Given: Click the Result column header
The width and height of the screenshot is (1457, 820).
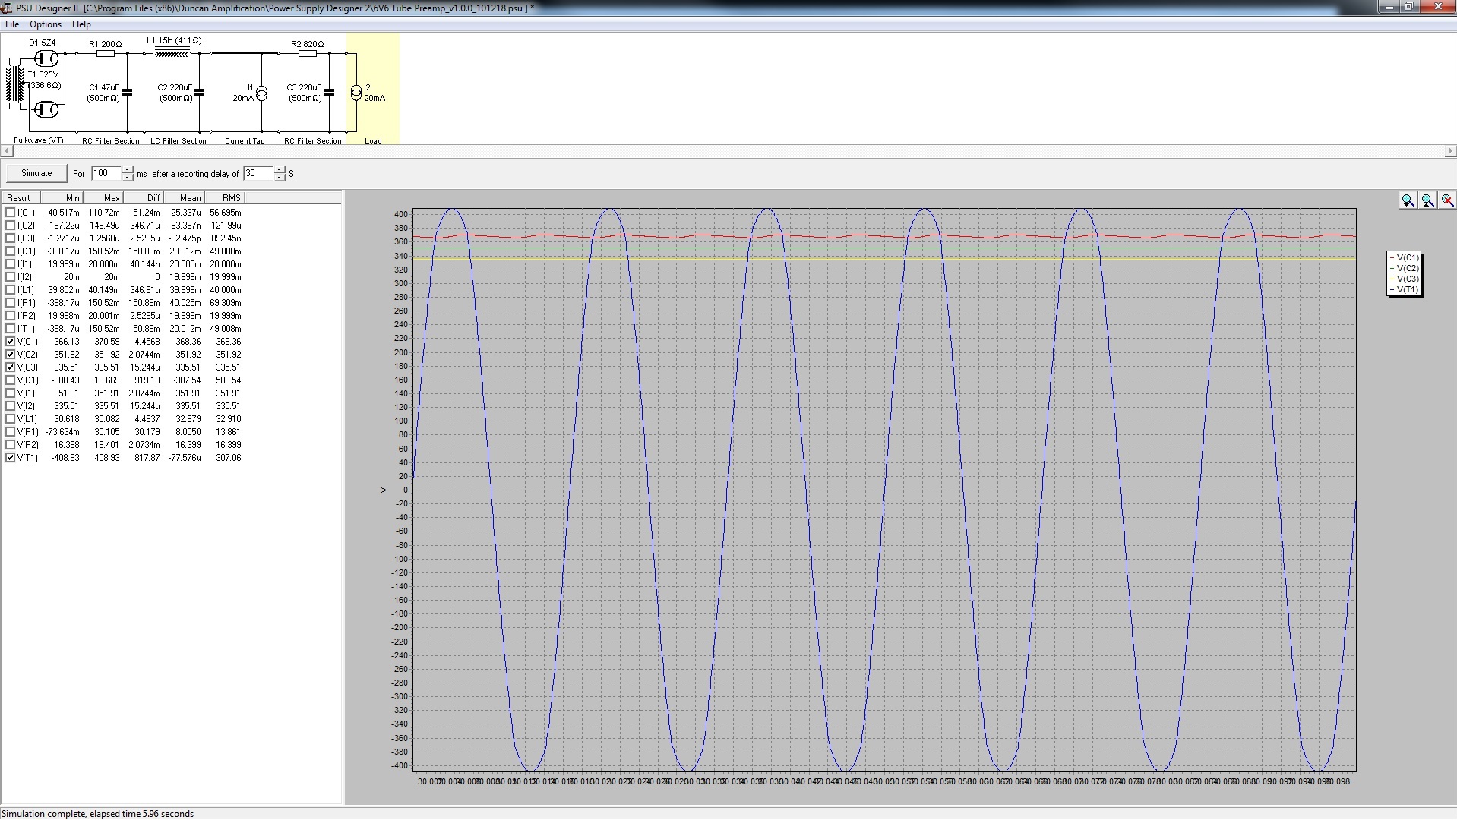Looking at the screenshot, I should click(x=20, y=197).
